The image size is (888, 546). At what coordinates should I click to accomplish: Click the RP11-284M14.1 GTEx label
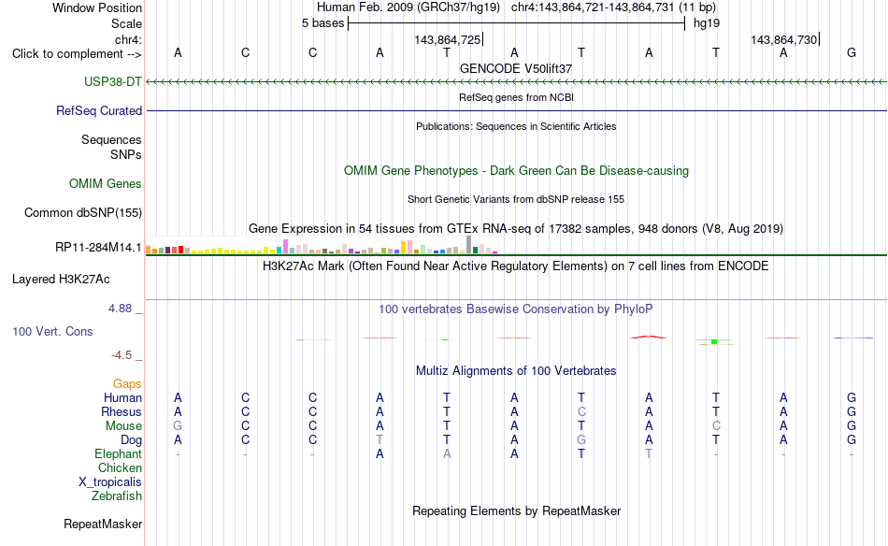pos(98,247)
